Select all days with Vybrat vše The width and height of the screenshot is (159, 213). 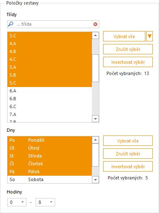(128, 141)
